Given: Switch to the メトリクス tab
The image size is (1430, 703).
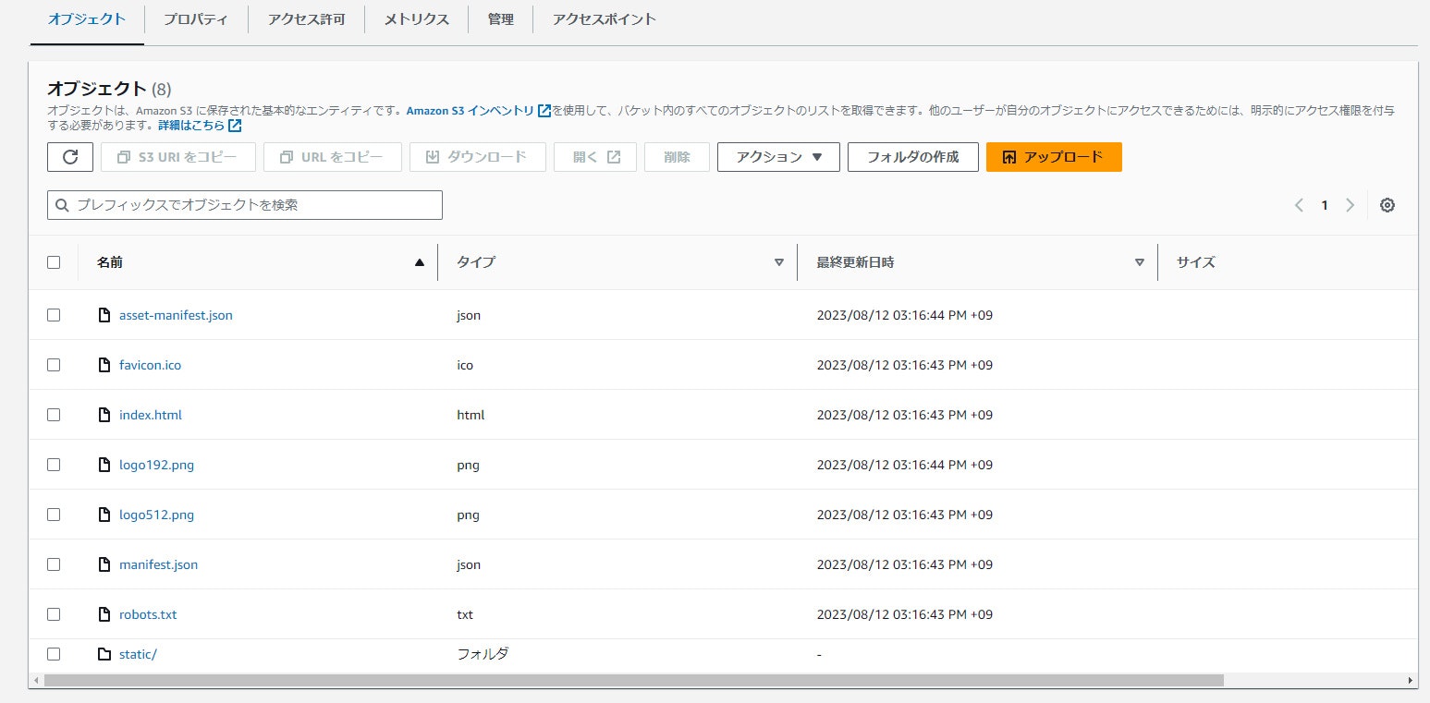Looking at the screenshot, I should coord(417,18).
